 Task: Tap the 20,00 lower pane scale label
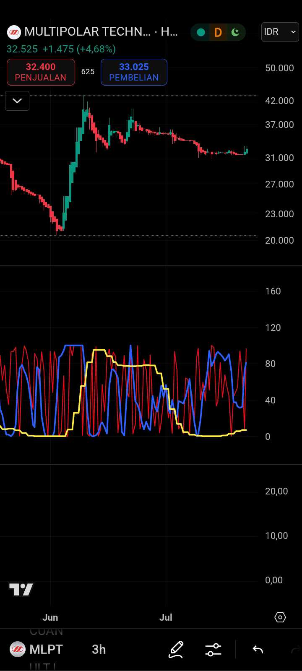[276, 491]
